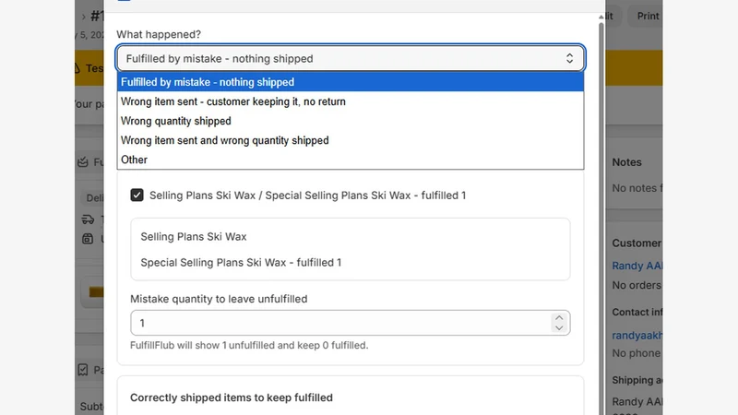The height and width of the screenshot is (415, 738).
Task: Pick Wrong item sent and wrong quantity shipped
Action: tap(351, 140)
